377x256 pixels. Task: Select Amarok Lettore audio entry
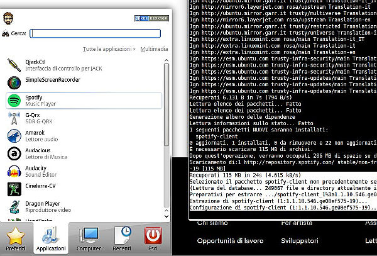(41, 136)
